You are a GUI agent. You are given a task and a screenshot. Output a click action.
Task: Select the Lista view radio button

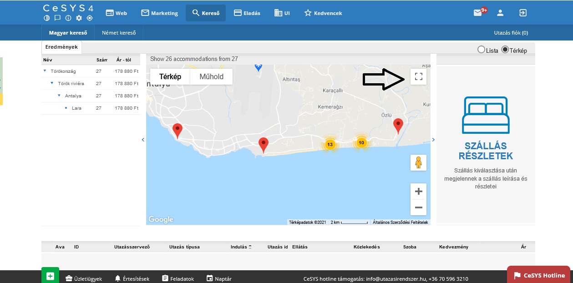click(x=481, y=50)
